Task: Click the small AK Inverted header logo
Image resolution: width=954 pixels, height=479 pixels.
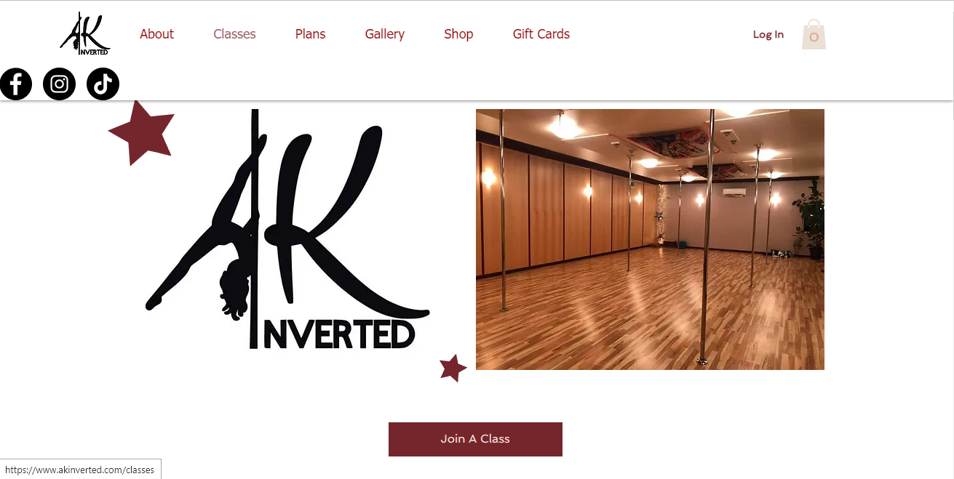Action: pos(85,33)
